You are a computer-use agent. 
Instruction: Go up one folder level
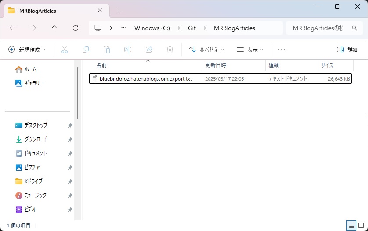point(54,28)
